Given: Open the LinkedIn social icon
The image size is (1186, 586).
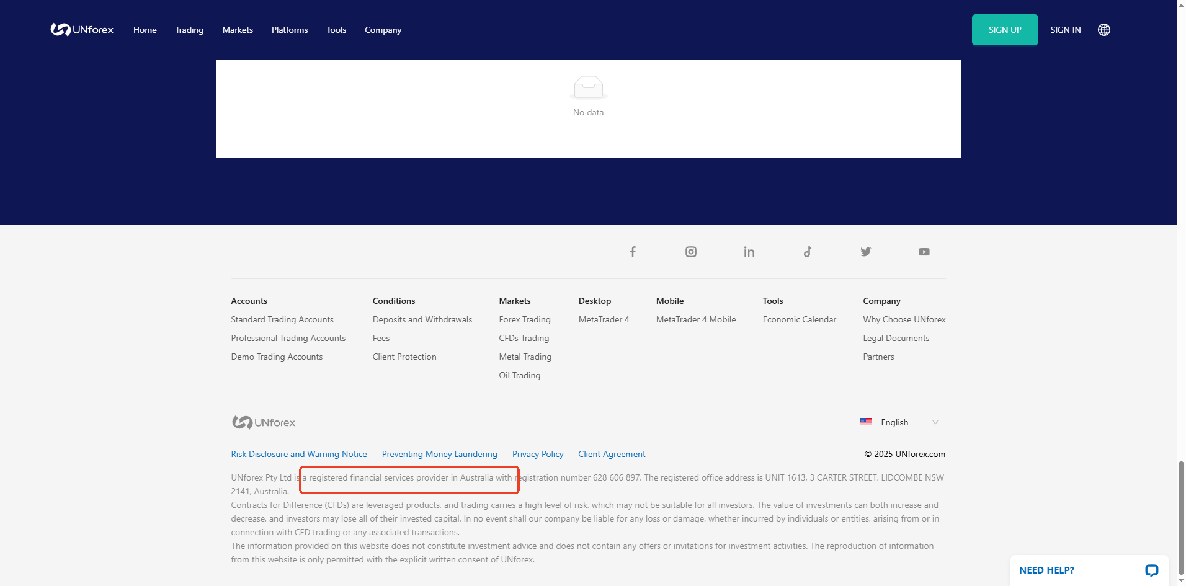Looking at the screenshot, I should (749, 252).
